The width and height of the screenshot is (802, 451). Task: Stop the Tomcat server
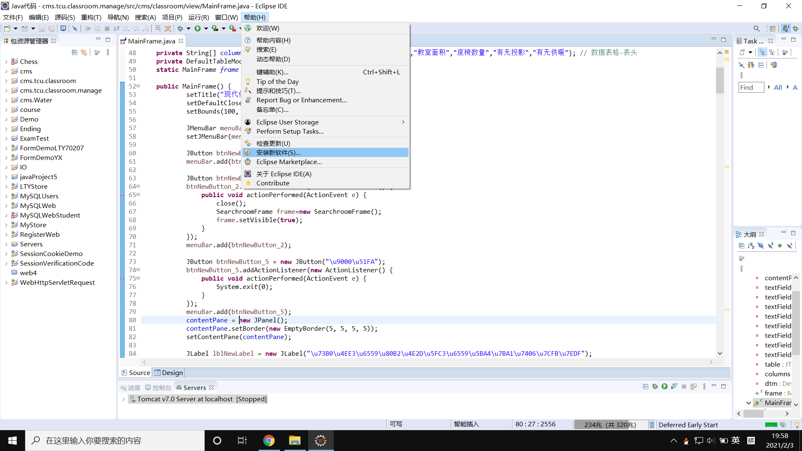685,386
